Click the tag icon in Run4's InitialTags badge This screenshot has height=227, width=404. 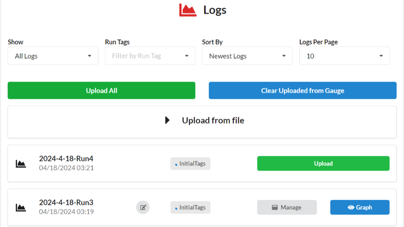tap(176, 164)
